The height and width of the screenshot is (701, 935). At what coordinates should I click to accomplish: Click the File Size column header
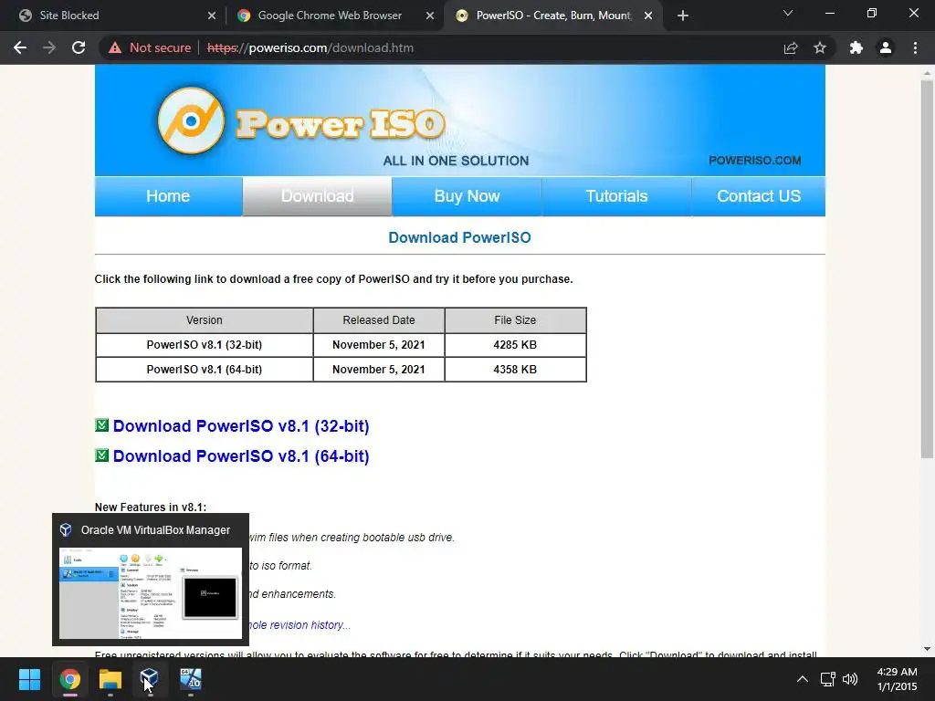[x=515, y=320]
